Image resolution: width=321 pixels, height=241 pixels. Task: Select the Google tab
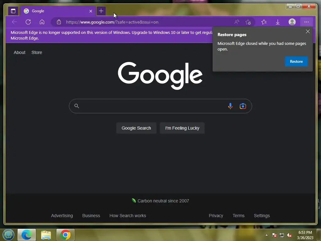coord(58,11)
